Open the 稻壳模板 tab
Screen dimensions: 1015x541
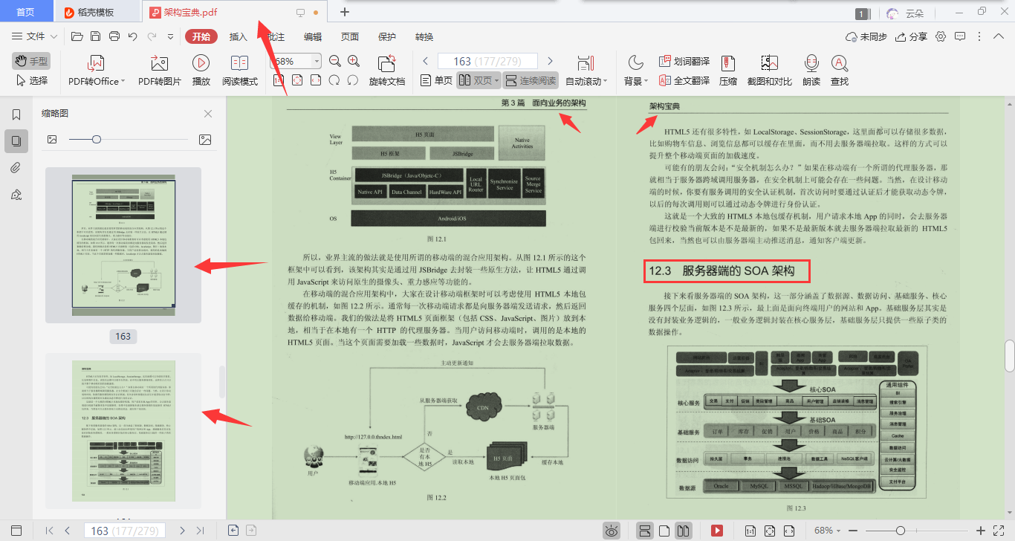tap(97, 12)
